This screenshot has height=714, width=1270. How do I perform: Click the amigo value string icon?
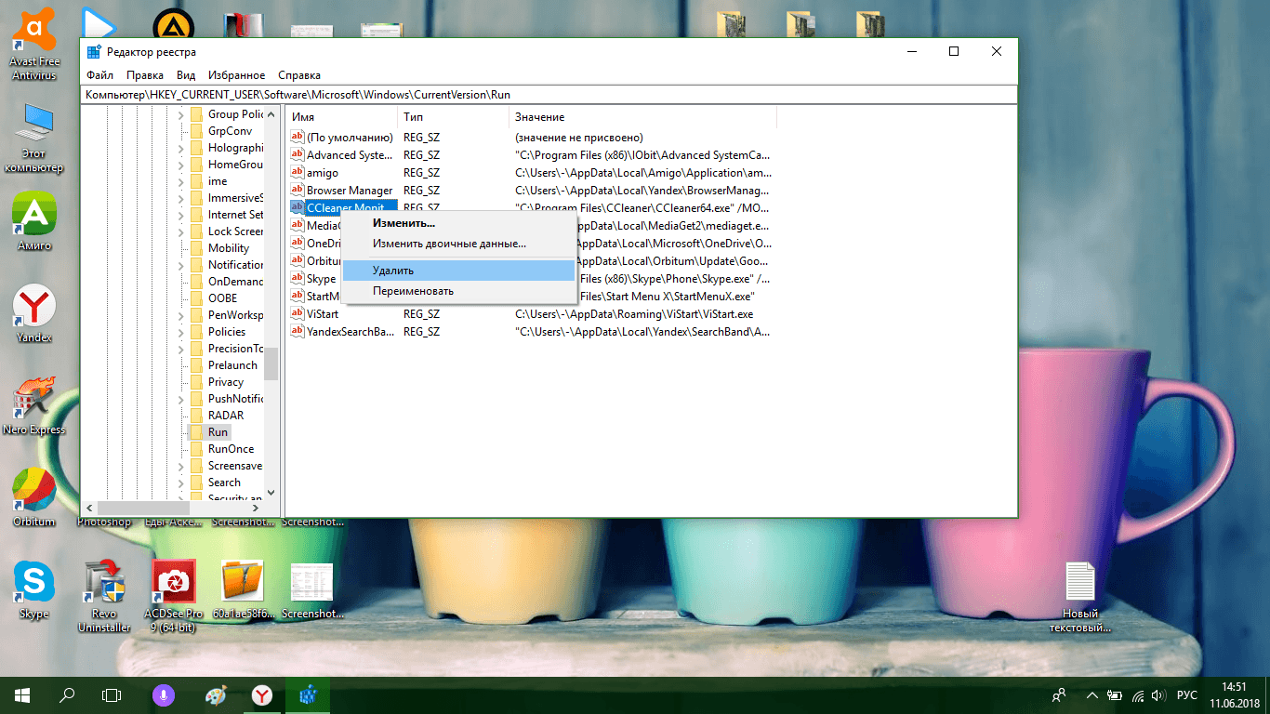(298, 173)
